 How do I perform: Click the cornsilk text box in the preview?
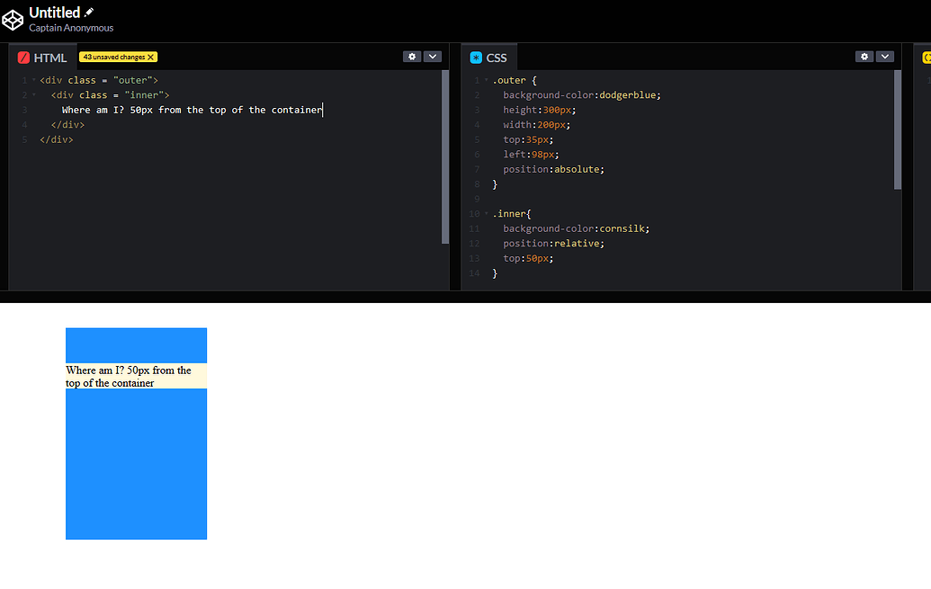[x=136, y=376]
